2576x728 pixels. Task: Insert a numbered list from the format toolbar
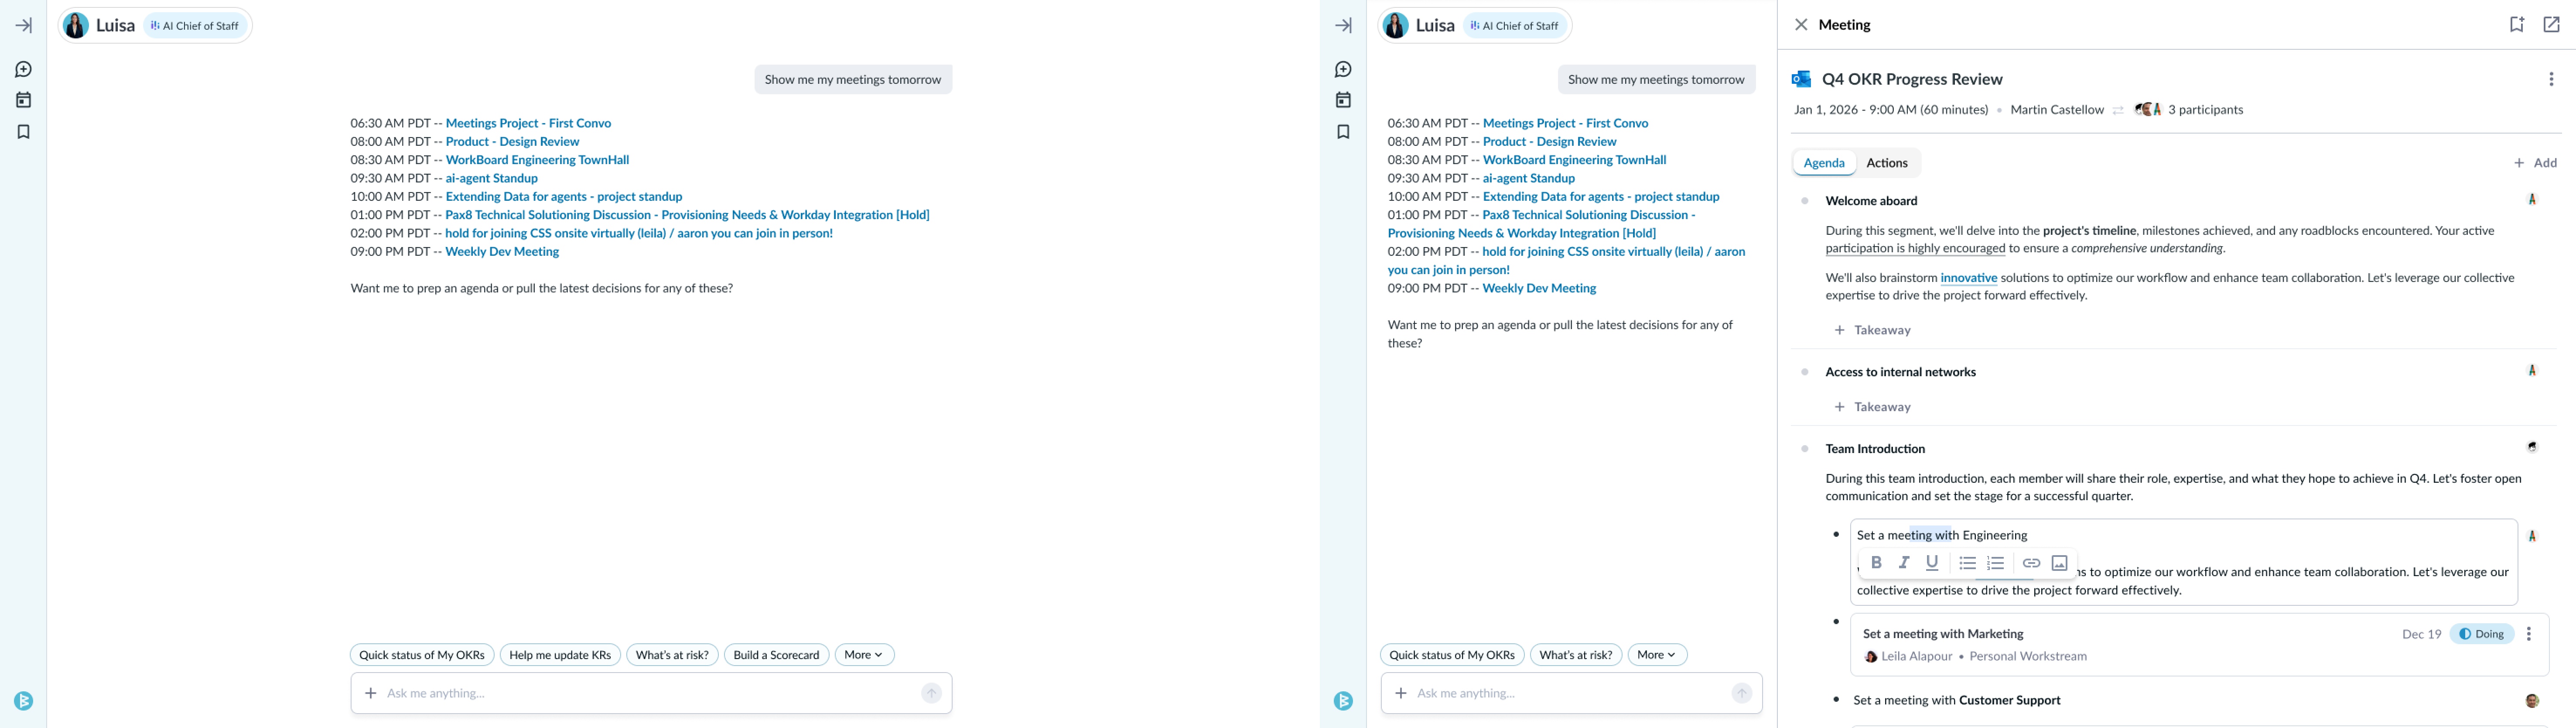pyautogui.click(x=1995, y=563)
